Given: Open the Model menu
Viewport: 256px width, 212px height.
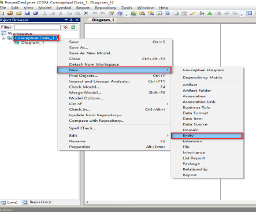Looking at the screenshot, I should (x=45, y=8).
